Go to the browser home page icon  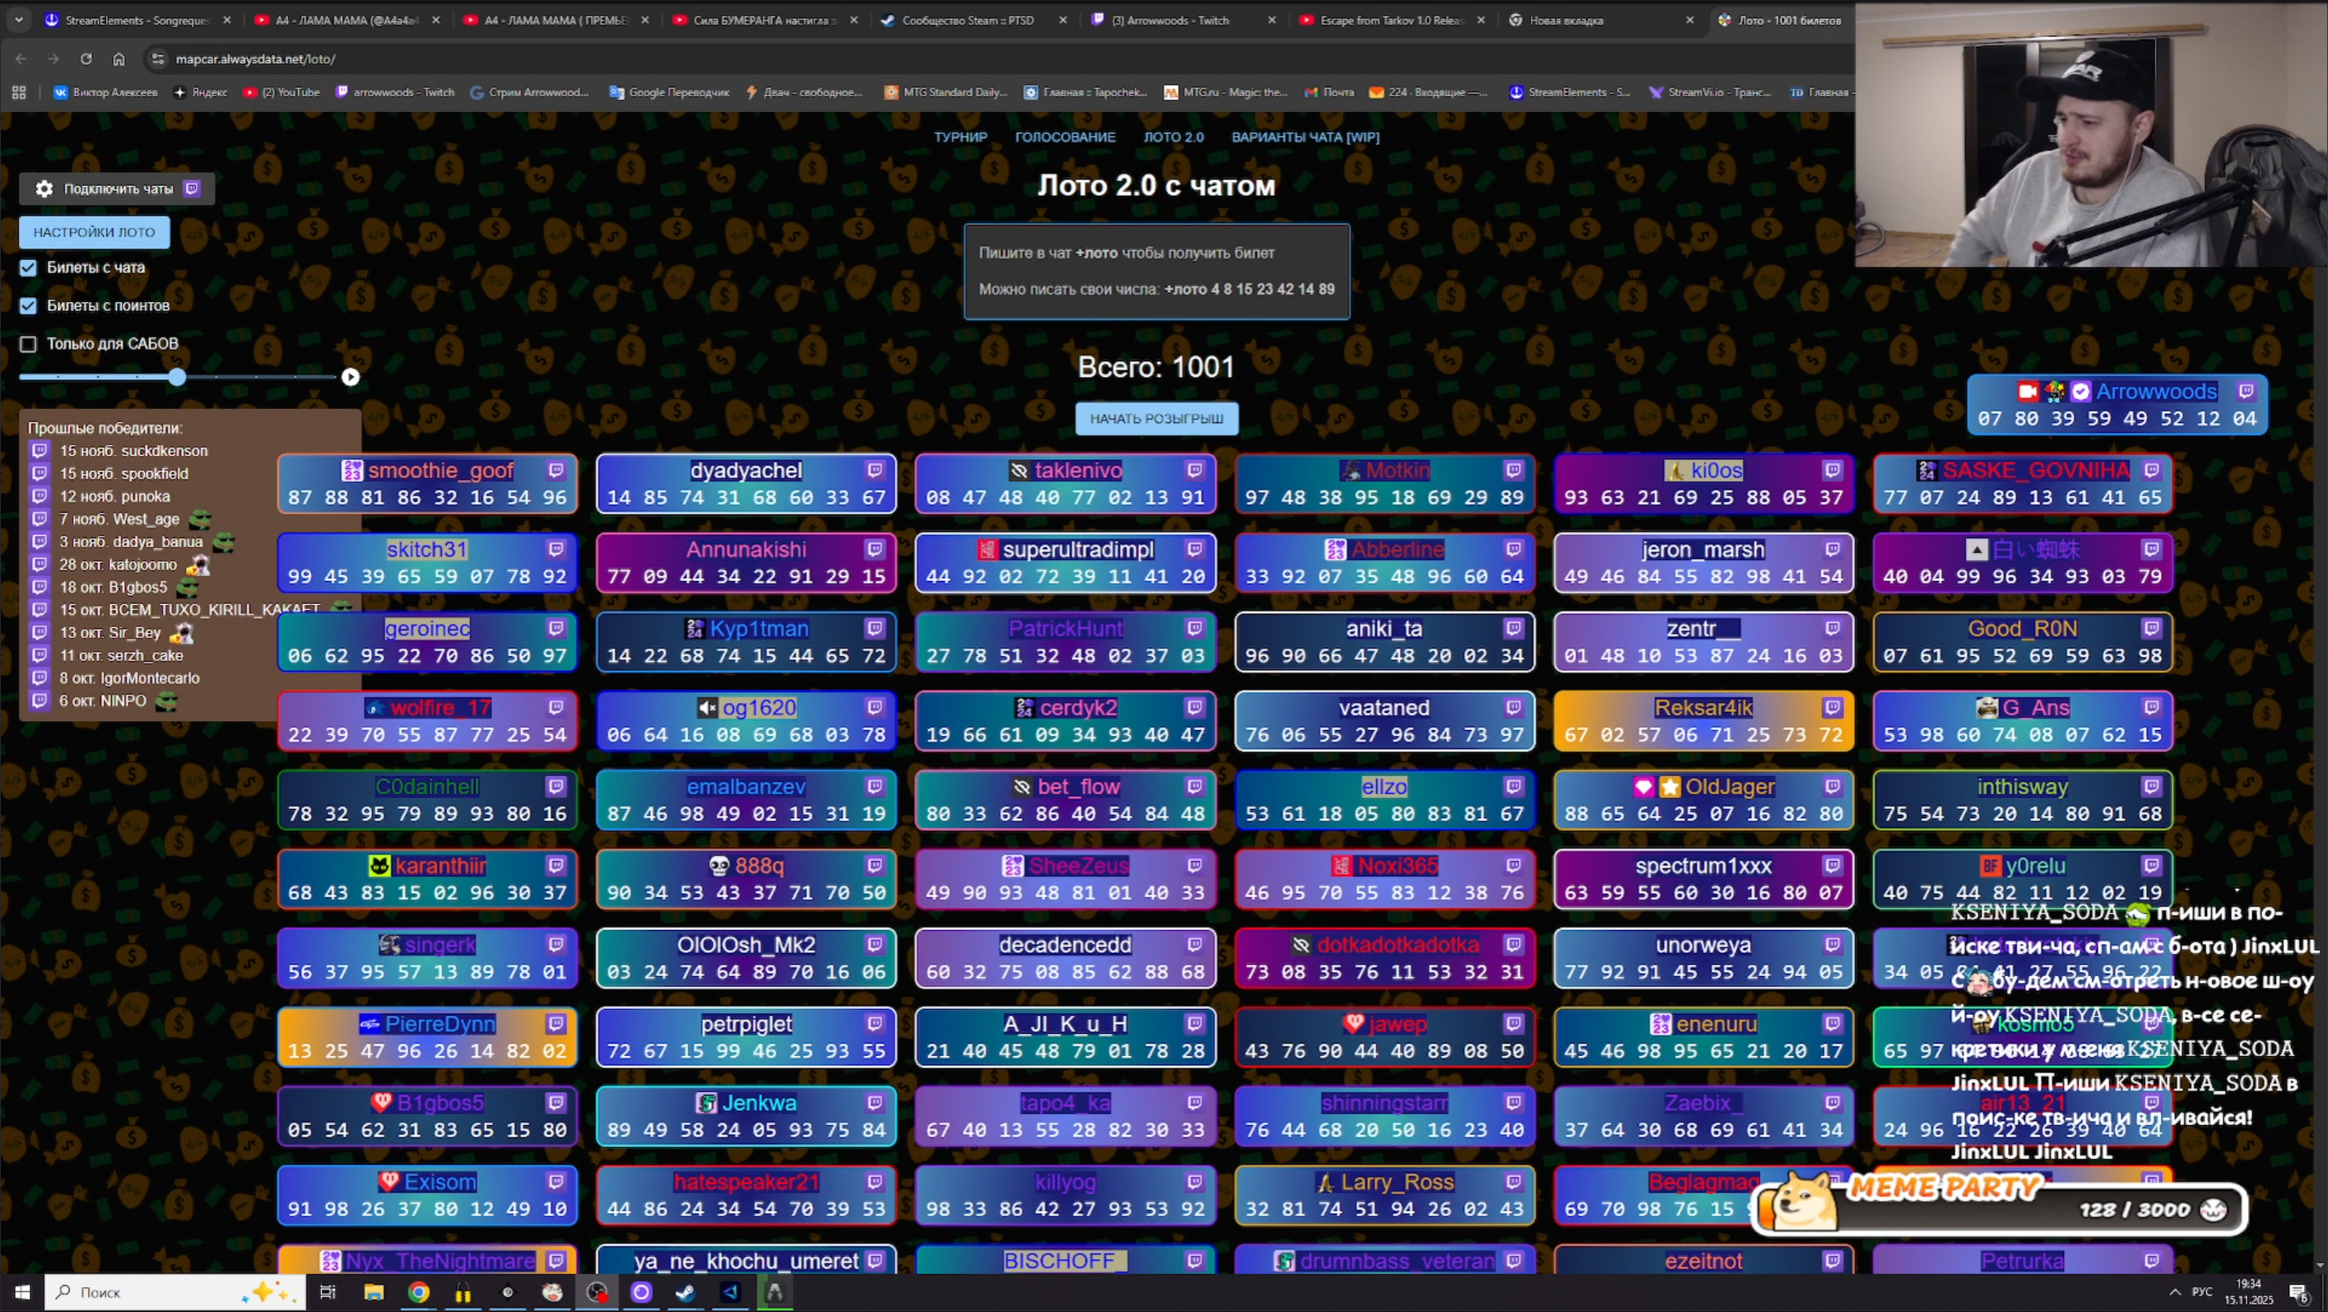118,58
